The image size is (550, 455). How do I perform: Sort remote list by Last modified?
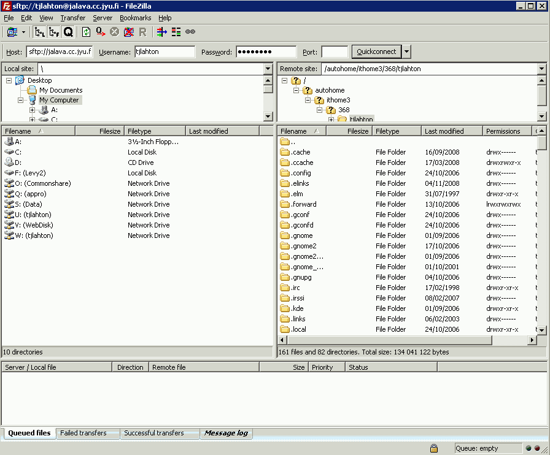(x=452, y=131)
